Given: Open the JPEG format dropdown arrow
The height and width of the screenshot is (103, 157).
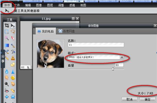Looking at the screenshot, I should coord(122,57).
